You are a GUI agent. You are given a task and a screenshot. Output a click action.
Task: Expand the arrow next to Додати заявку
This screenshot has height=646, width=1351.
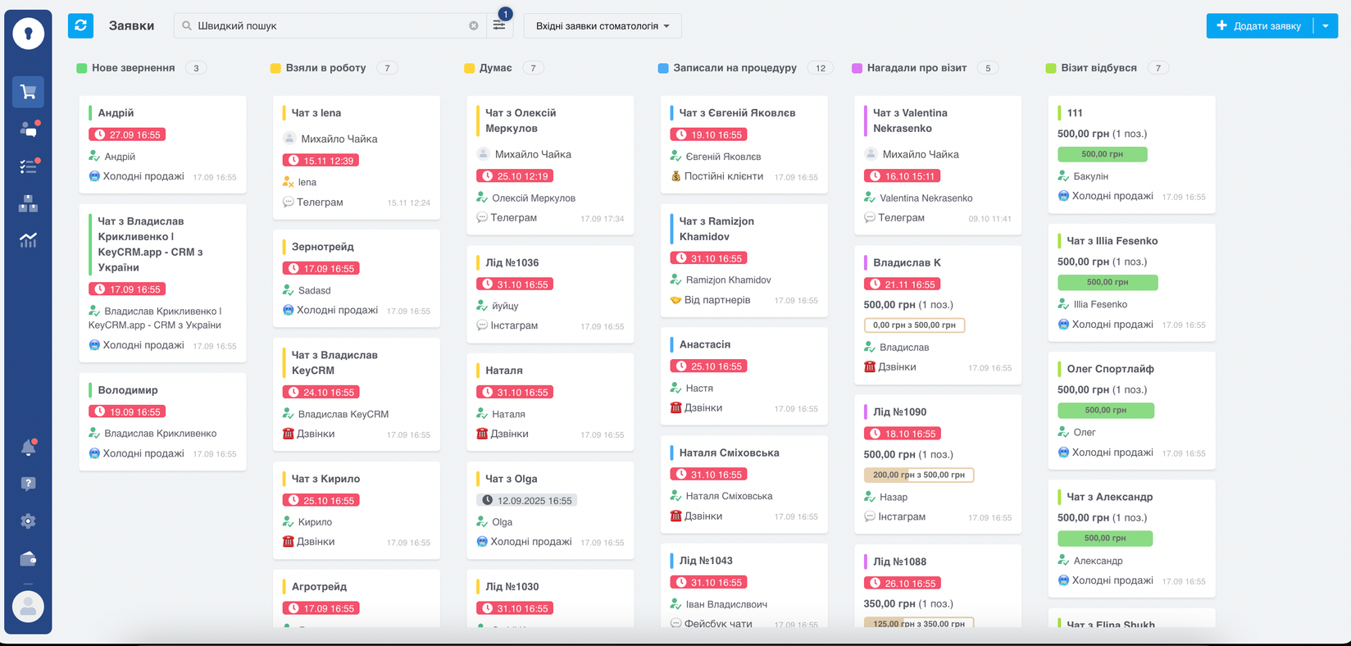coord(1326,25)
